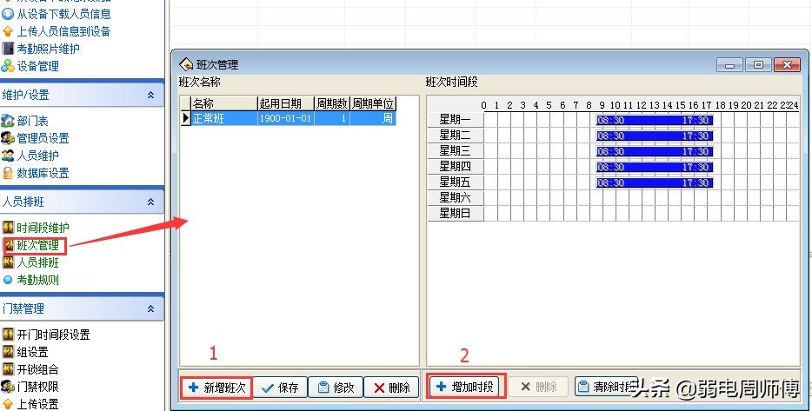The height and width of the screenshot is (411, 812).
Task: Click the 周 period unit cell
Action: (373, 118)
